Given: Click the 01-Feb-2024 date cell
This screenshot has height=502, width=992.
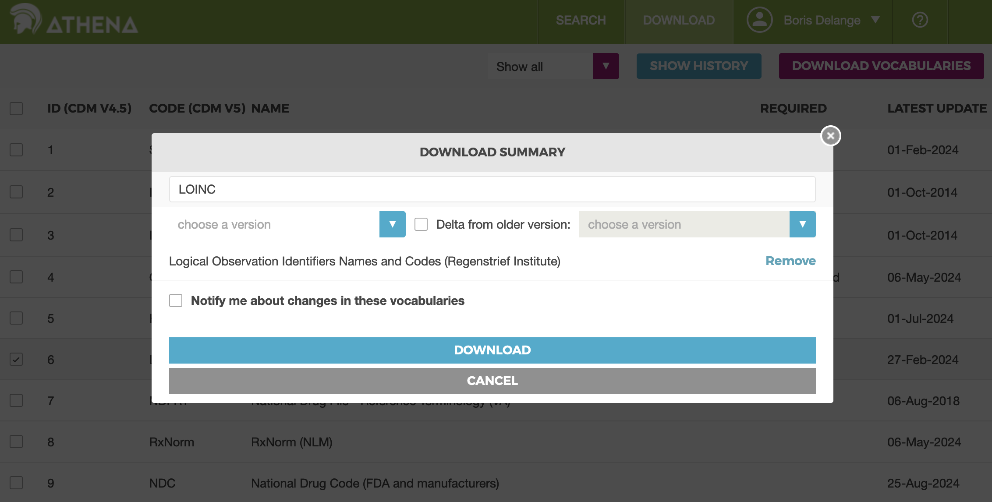Looking at the screenshot, I should click(923, 150).
